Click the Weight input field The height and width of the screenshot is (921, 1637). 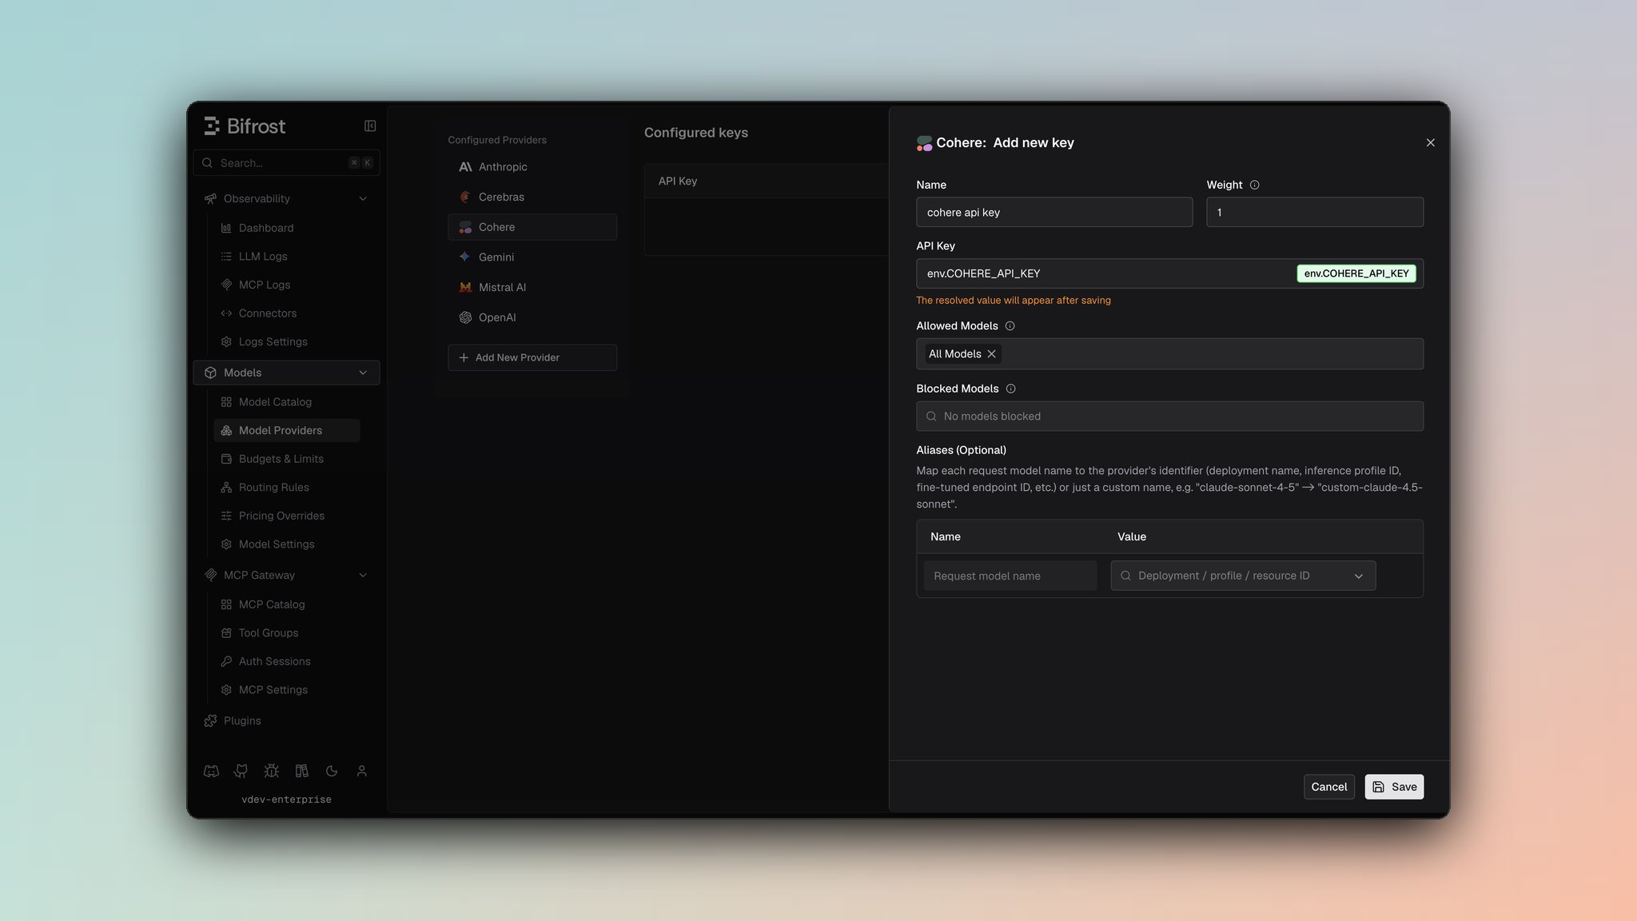click(1315, 212)
